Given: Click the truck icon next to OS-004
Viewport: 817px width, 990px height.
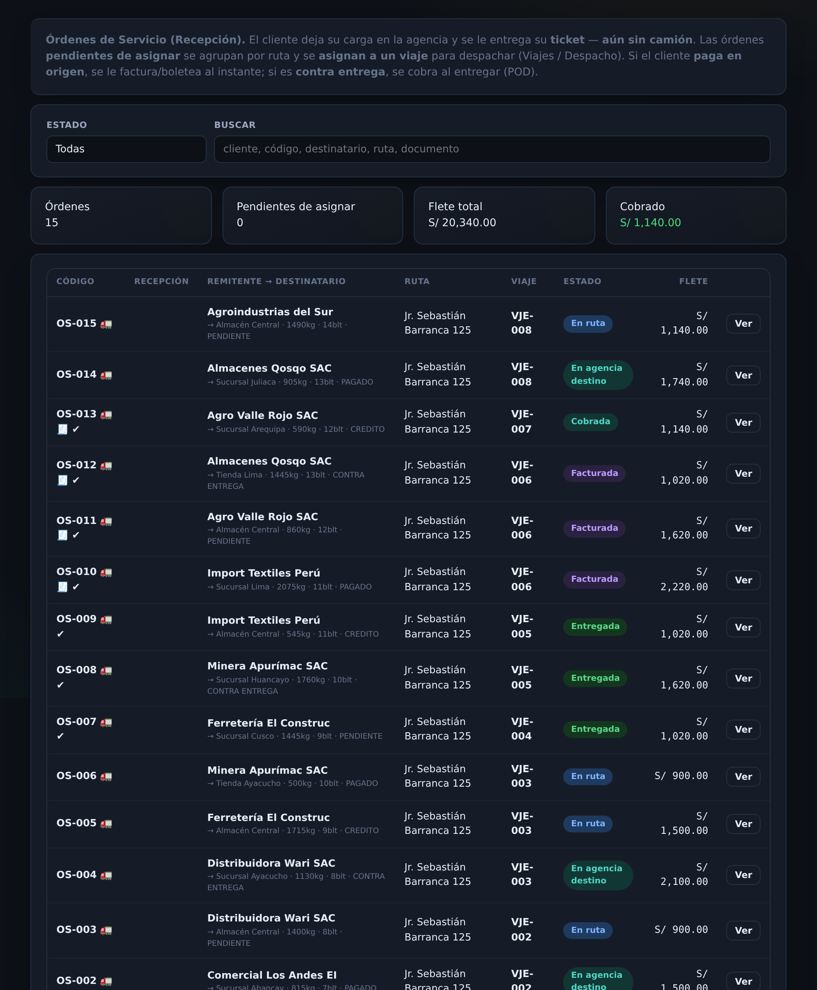Looking at the screenshot, I should point(106,875).
